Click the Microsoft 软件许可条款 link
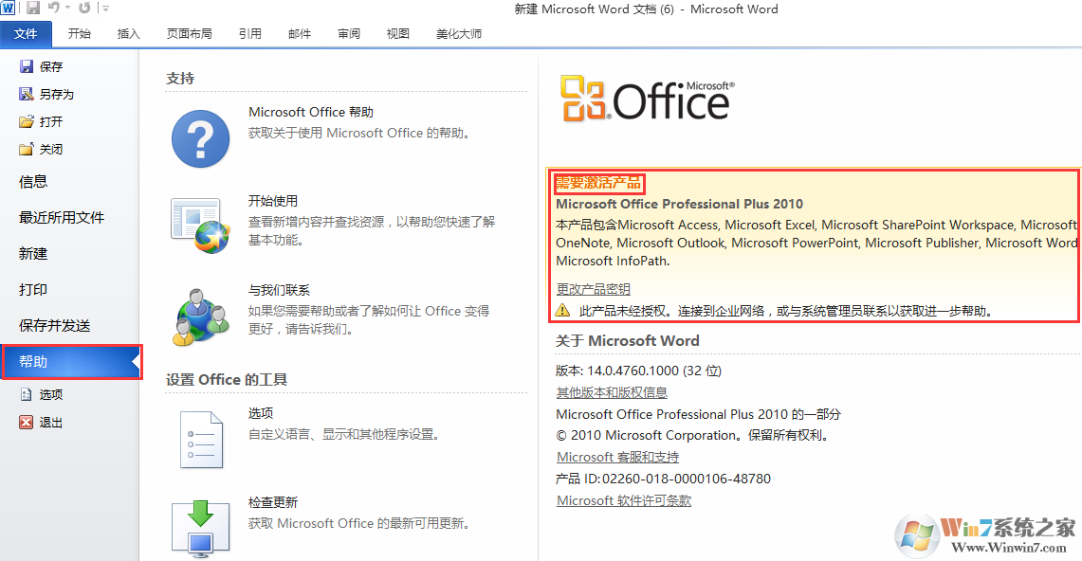This screenshot has height=561, width=1082. click(624, 500)
